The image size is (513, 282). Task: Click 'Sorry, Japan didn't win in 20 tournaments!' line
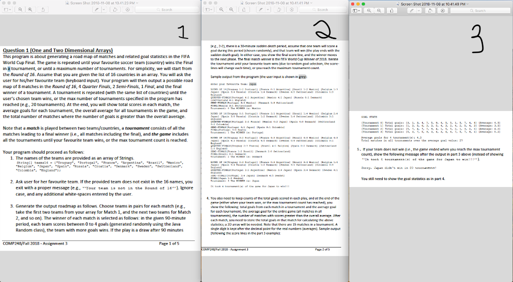click(398, 168)
